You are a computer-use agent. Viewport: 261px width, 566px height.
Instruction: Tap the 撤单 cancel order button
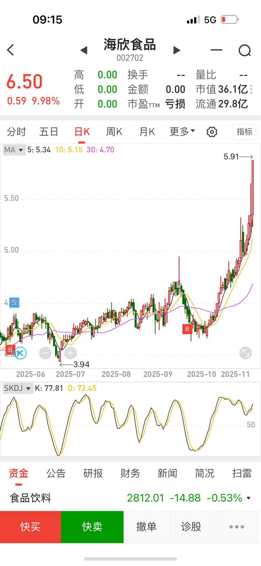point(147,527)
